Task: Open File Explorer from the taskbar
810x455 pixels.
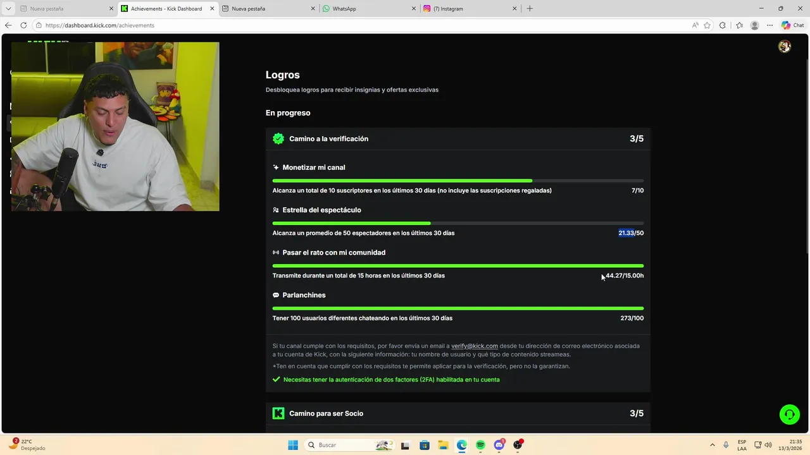Action: (443, 445)
